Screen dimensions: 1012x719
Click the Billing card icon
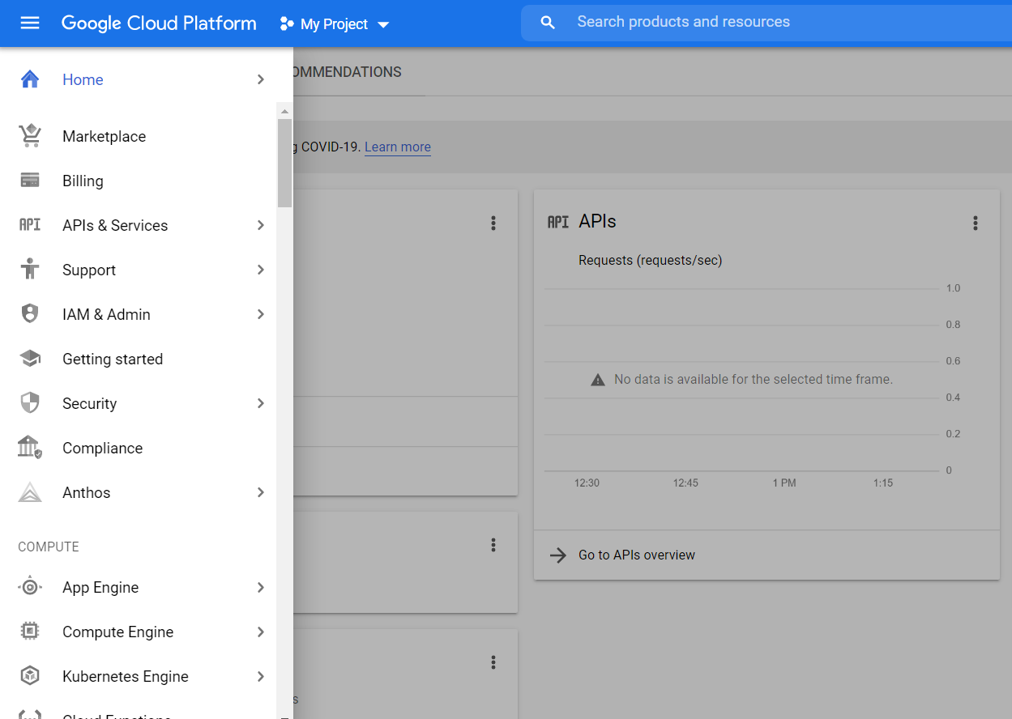coord(30,181)
